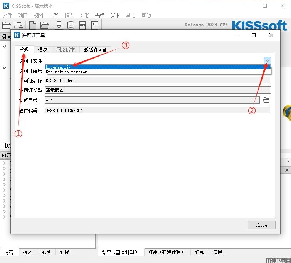Open the 许可证文件 dropdown arrow
Viewport: 291px width, 263px height.
coord(268,61)
